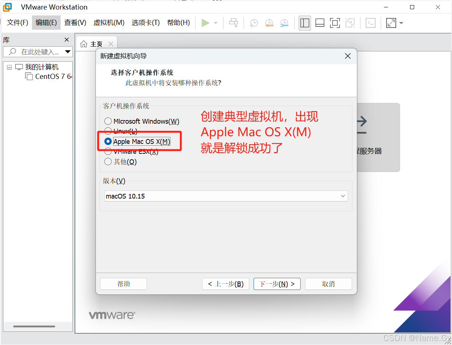Screen dimensions: 452x345
Task: Open the 虚拟机(M) menu
Action: (109, 23)
